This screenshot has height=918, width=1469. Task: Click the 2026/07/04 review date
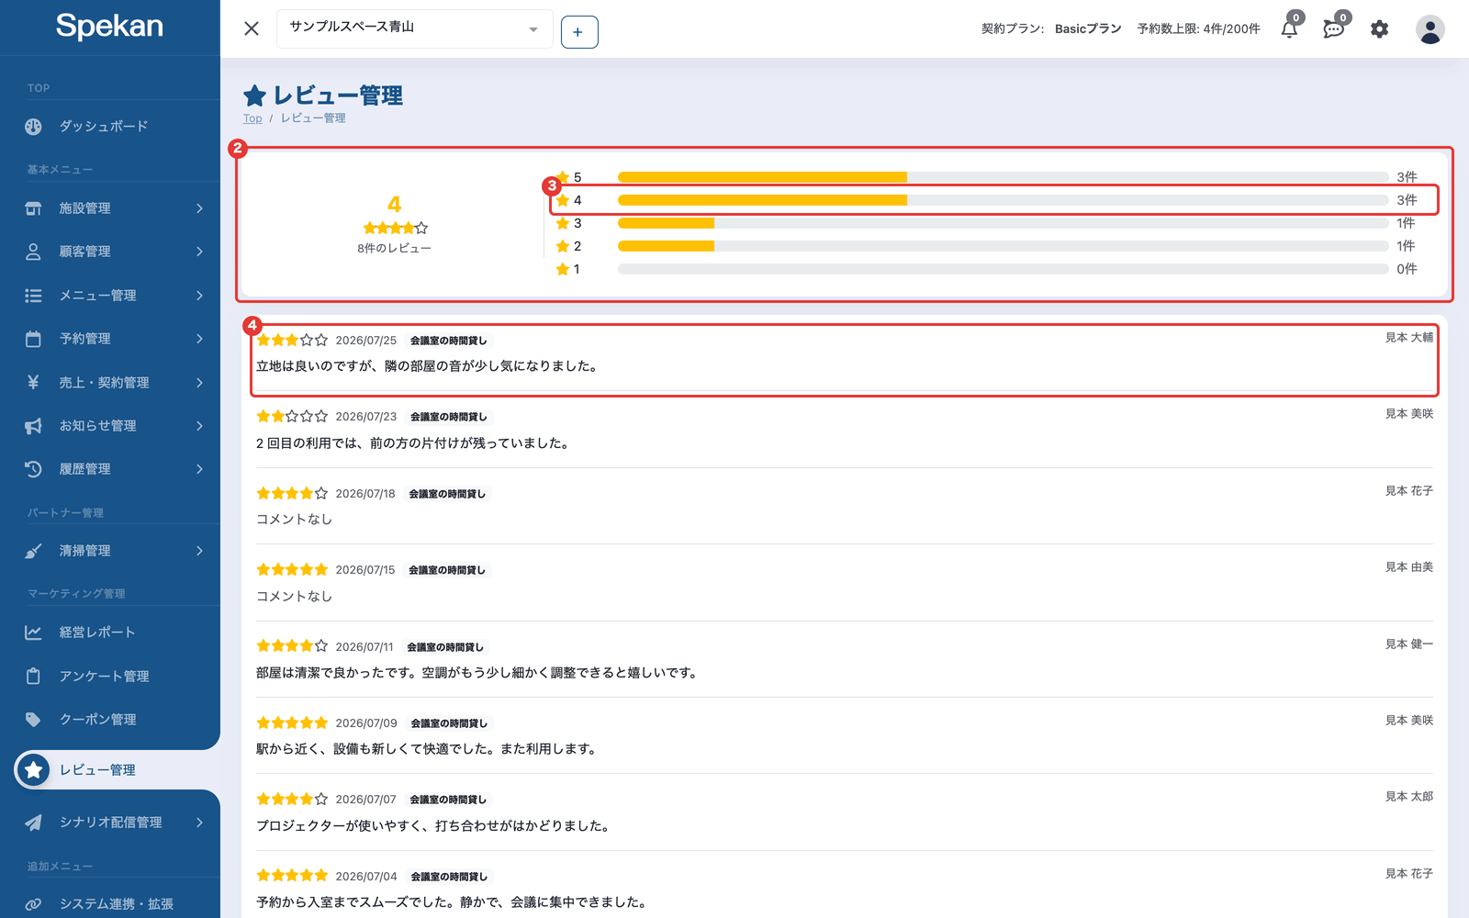pos(366,877)
